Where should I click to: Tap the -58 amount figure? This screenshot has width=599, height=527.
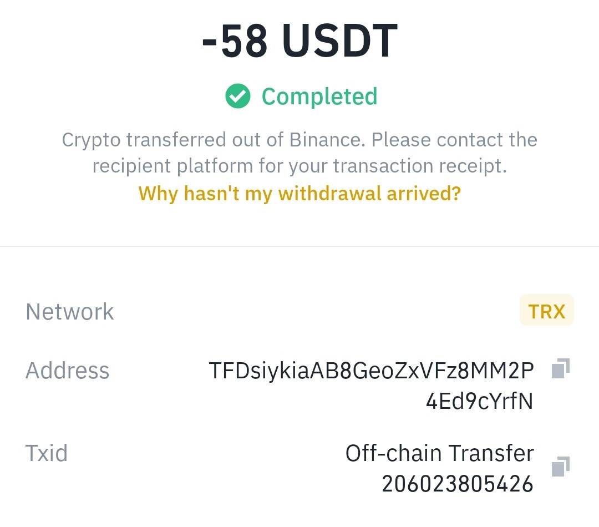[x=235, y=40]
